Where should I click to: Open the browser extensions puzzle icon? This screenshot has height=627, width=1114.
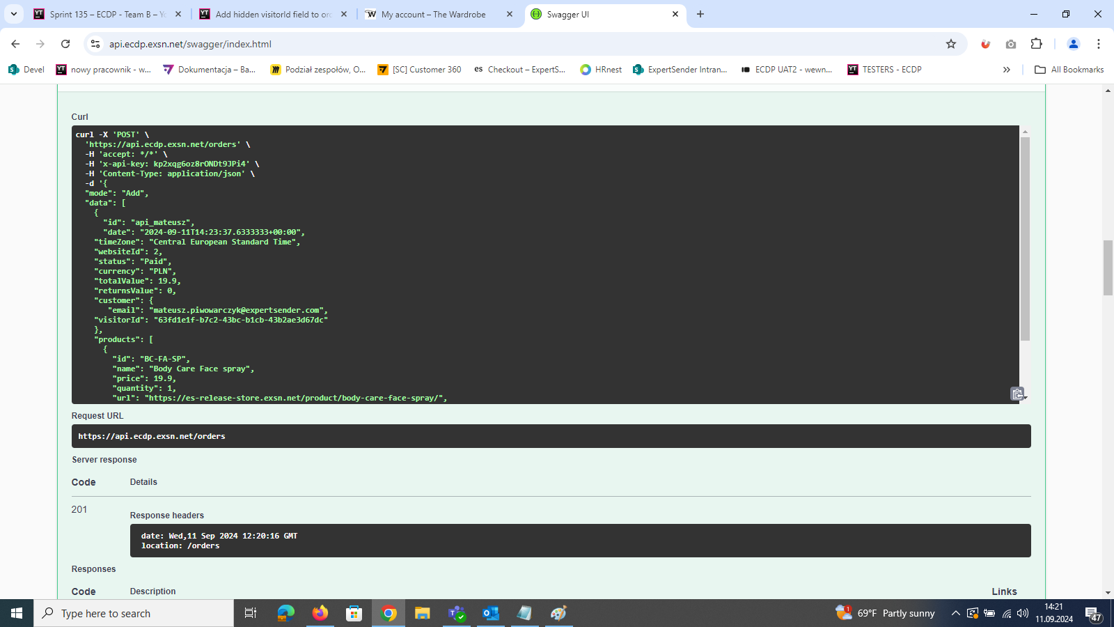point(1036,44)
